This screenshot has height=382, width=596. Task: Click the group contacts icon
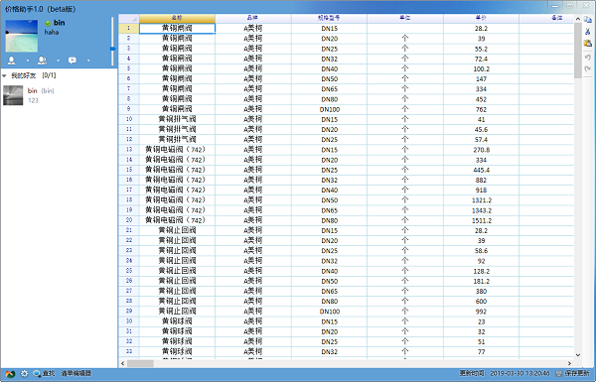(x=42, y=60)
